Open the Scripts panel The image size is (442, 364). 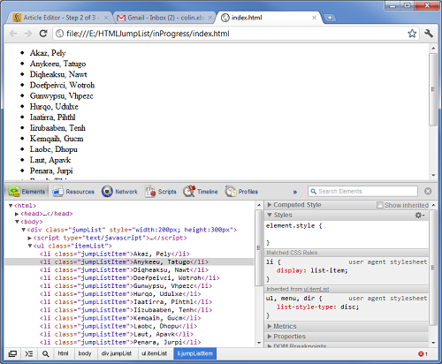click(161, 192)
